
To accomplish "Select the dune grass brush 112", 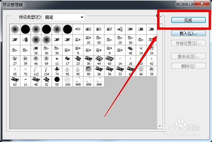I will (36, 71).
